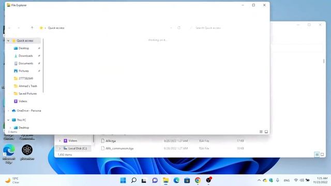331x186 pixels.
Task: Click the pin icon next to Pictures
Action: click(39, 71)
